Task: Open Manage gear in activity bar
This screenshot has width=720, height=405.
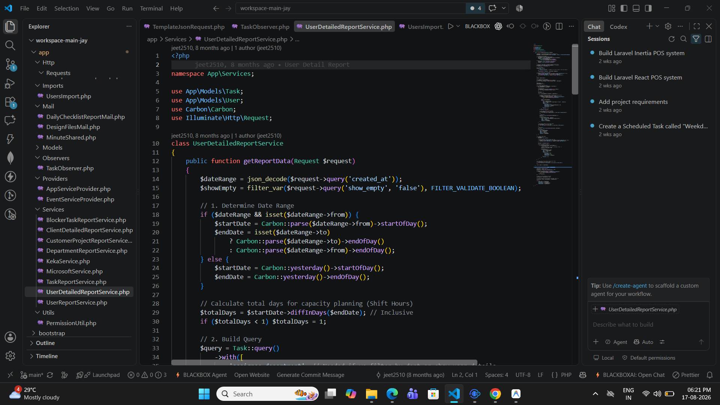Action: 10,355
